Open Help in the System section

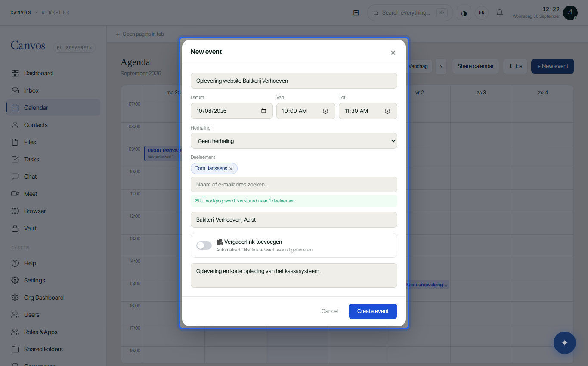coord(53,263)
